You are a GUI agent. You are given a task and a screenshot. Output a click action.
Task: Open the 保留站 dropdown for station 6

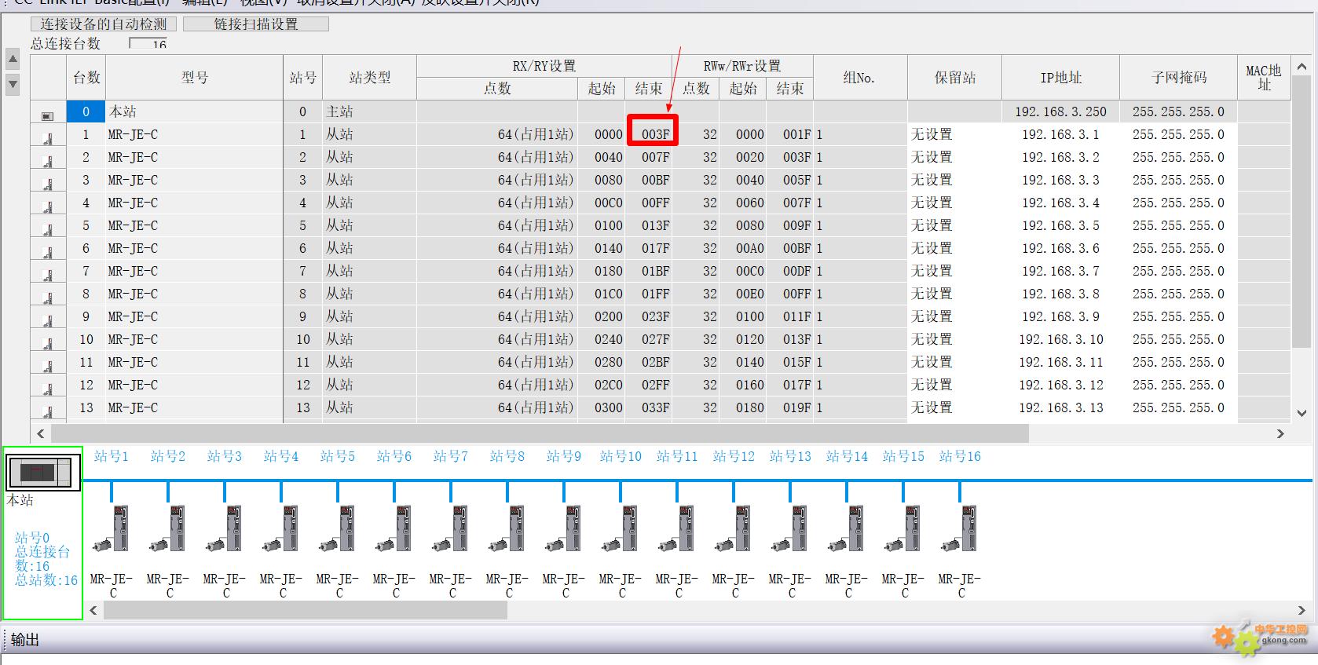954,248
